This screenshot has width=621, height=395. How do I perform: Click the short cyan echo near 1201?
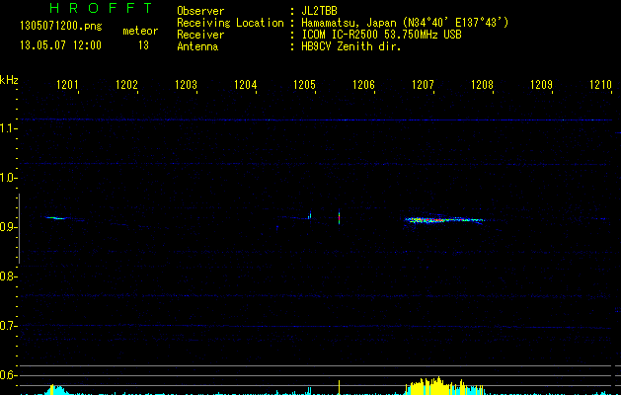56,217
